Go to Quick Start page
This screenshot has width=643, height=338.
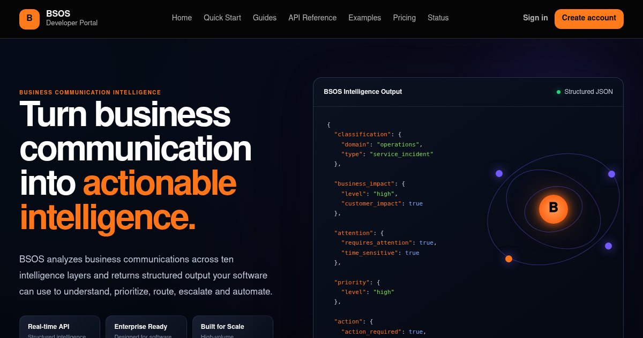[222, 18]
